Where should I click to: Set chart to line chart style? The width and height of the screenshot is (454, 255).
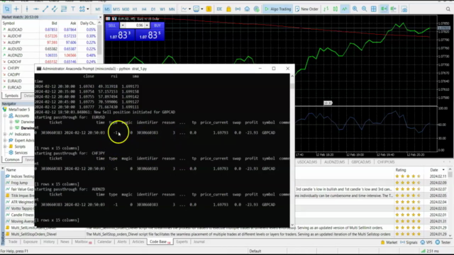tap(345, 9)
